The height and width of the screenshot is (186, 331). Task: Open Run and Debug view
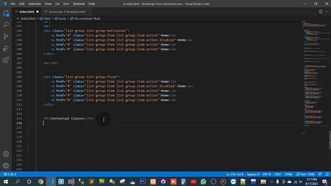(x=6, y=48)
